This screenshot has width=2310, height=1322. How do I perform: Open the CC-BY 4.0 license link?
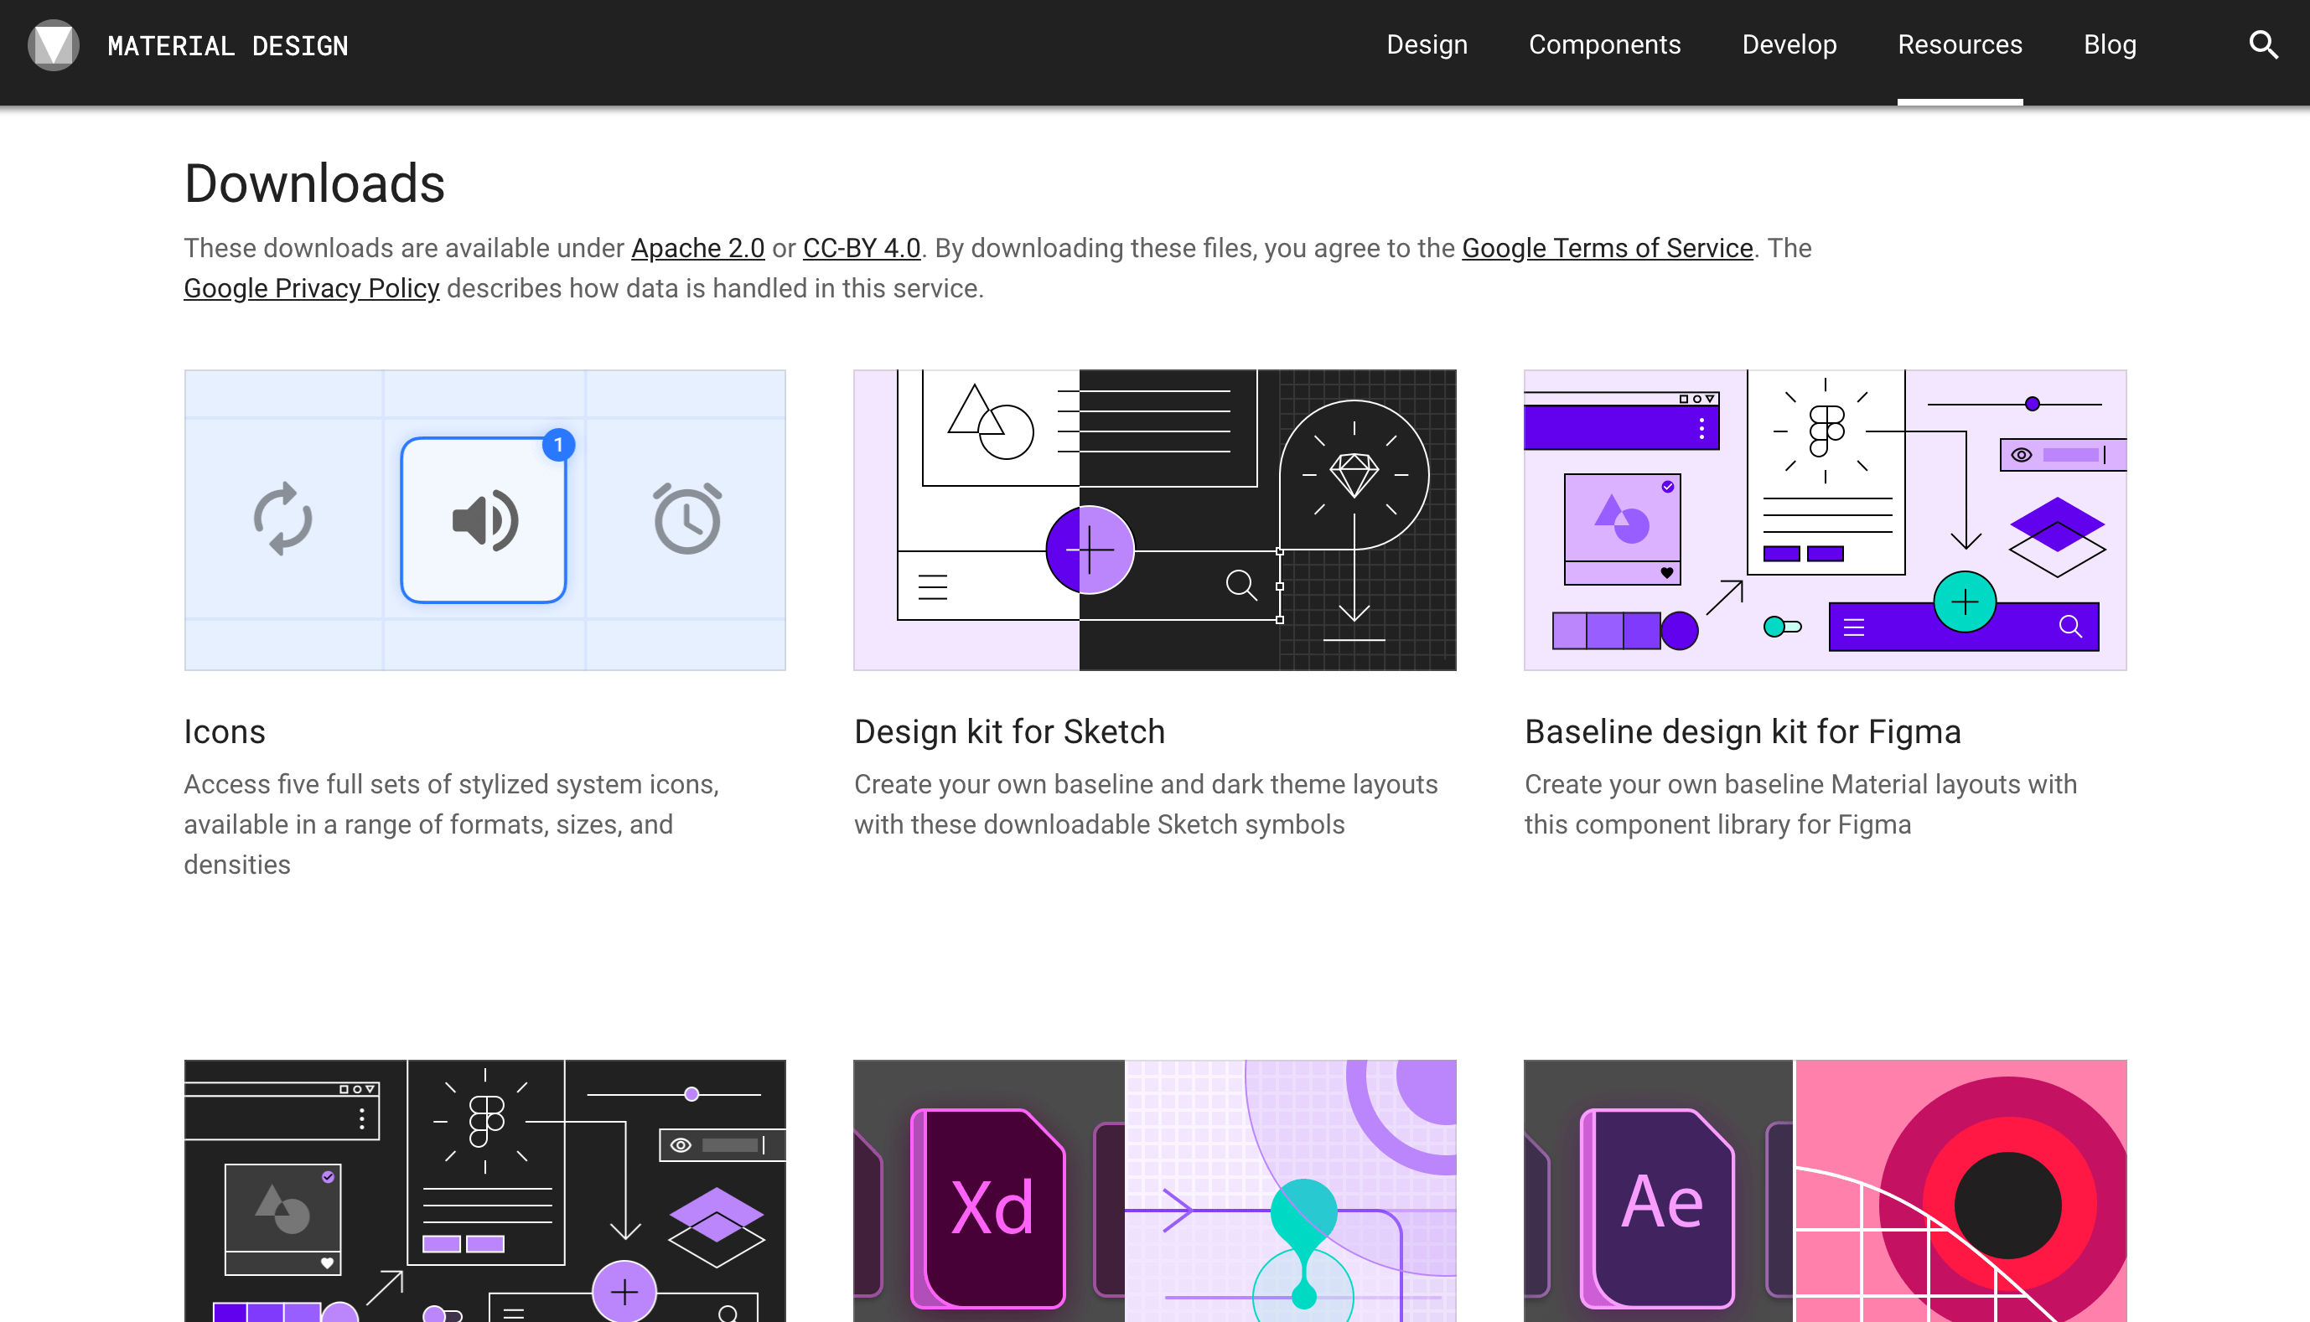click(x=861, y=248)
